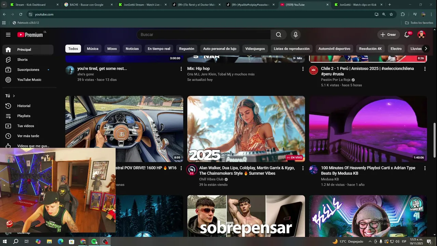437x246 pixels.
Task: Click the Medusa KB channel avatar
Action: click(x=313, y=170)
